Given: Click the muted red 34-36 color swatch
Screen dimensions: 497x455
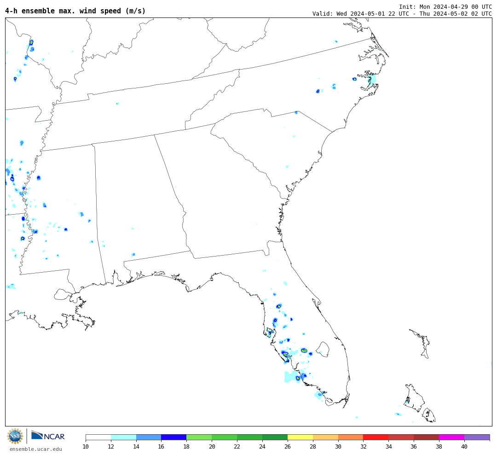Looking at the screenshot, I should click(401, 437).
